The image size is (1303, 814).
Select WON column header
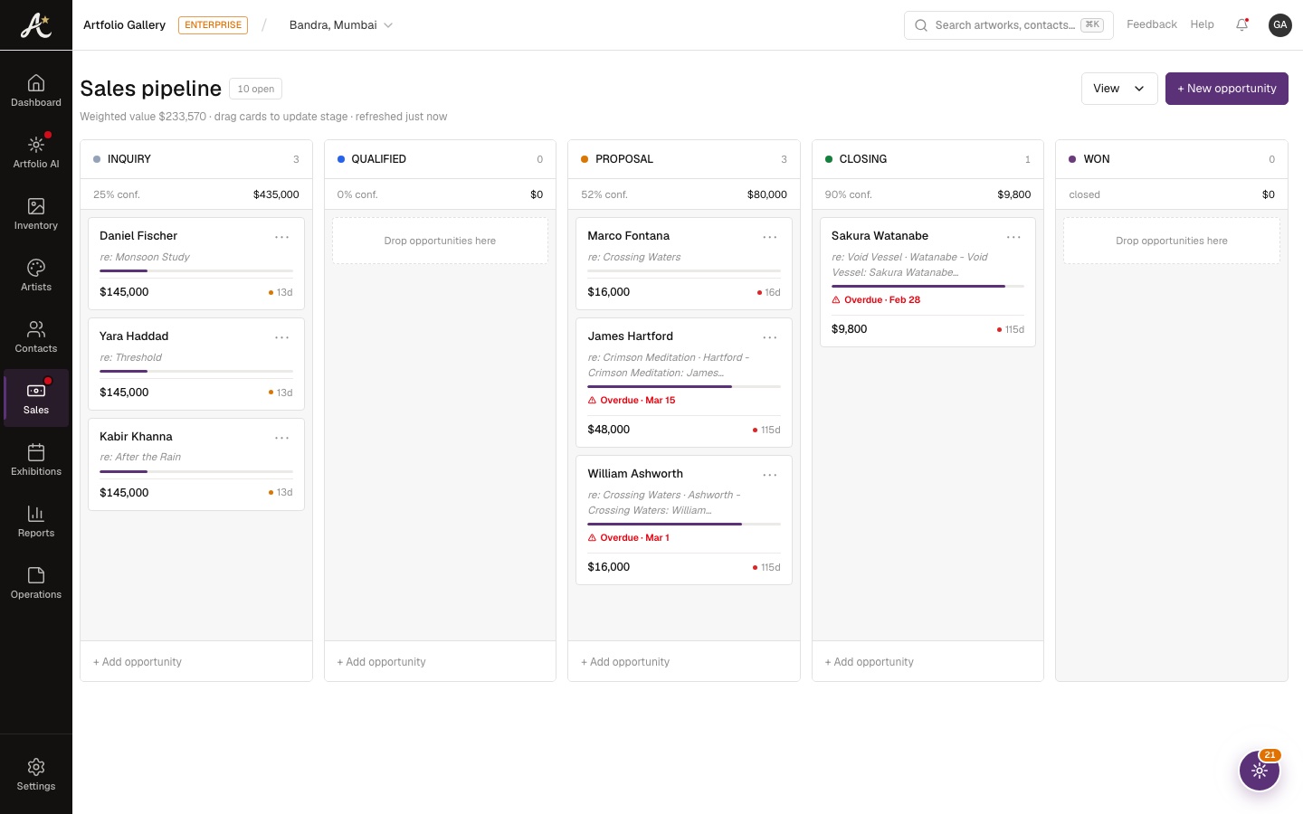click(x=1172, y=159)
